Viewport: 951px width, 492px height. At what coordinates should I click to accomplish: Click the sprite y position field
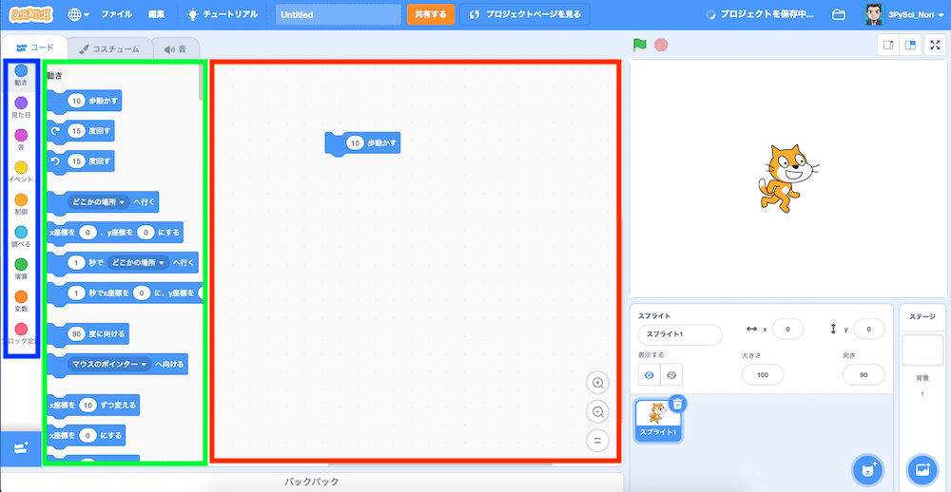pos(868,329)
